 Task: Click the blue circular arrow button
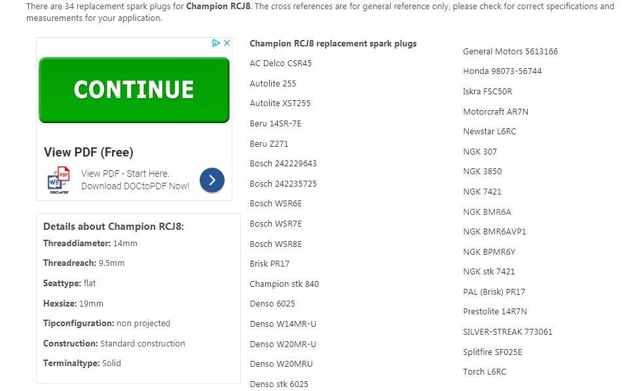[212, 180]
